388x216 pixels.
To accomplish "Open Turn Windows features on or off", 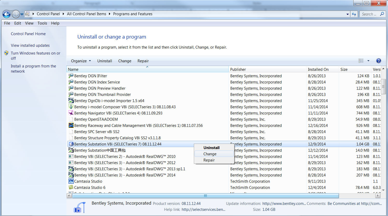I will point(36,56).
